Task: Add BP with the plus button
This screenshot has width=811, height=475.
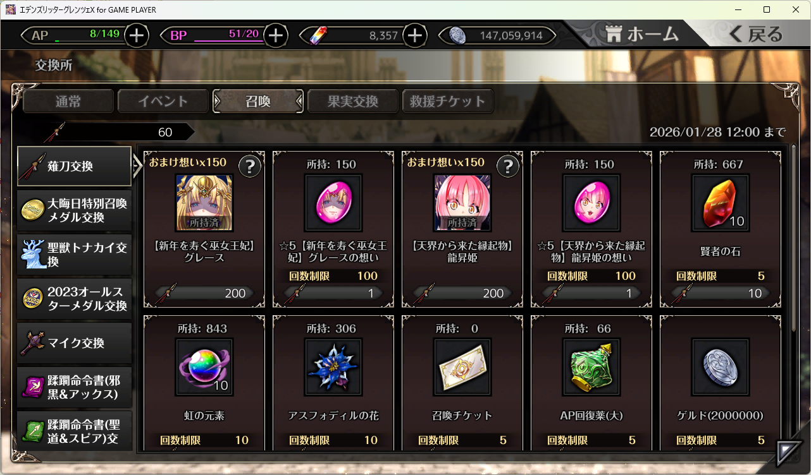Action: 275,35
